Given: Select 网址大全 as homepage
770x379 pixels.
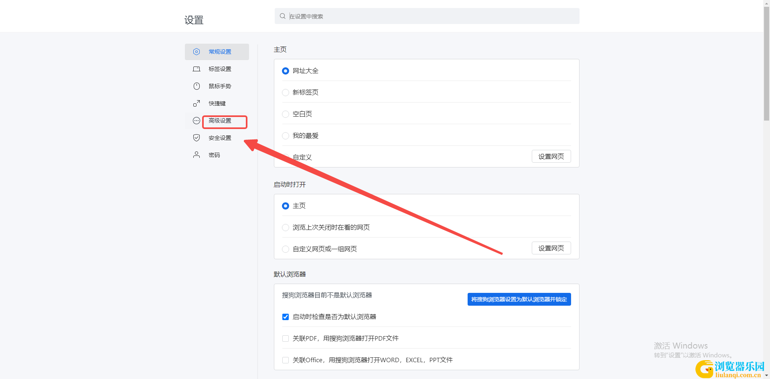Looking at the screenshot, I should [286, 71].
